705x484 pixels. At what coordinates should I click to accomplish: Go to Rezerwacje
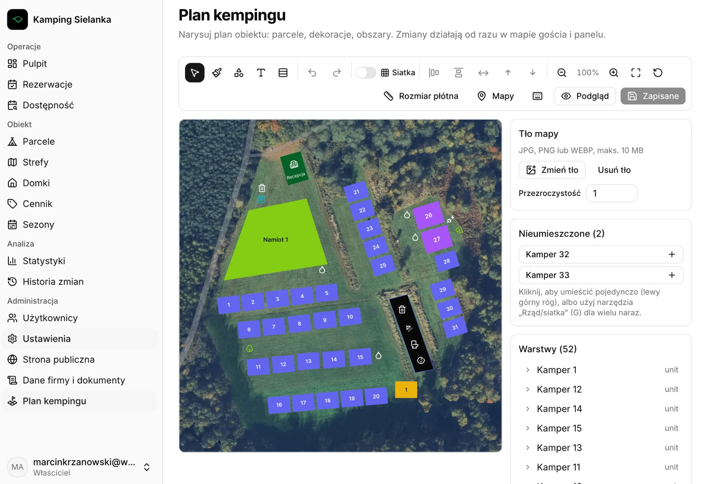79,84
